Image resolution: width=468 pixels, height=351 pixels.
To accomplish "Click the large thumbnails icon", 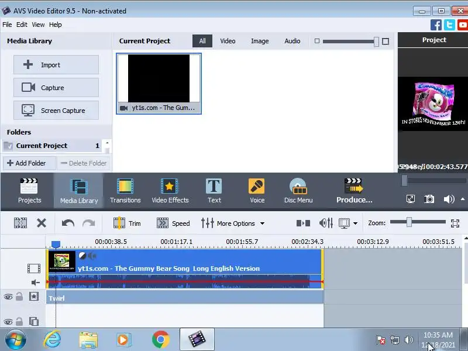I will pyautogui.click(x=386, y=42).
